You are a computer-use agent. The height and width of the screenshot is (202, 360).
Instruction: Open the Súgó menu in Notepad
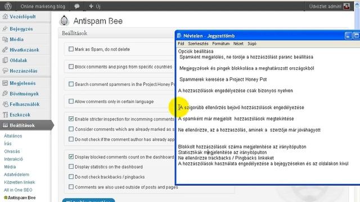click(252, 44)
